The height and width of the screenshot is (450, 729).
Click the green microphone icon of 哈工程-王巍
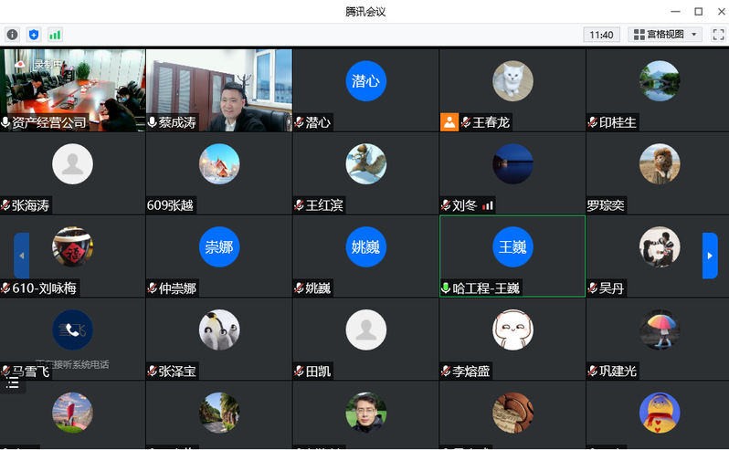coord(446,288)
